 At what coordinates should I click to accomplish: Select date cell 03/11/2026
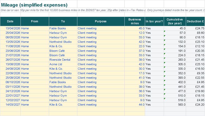click(10, 87)
